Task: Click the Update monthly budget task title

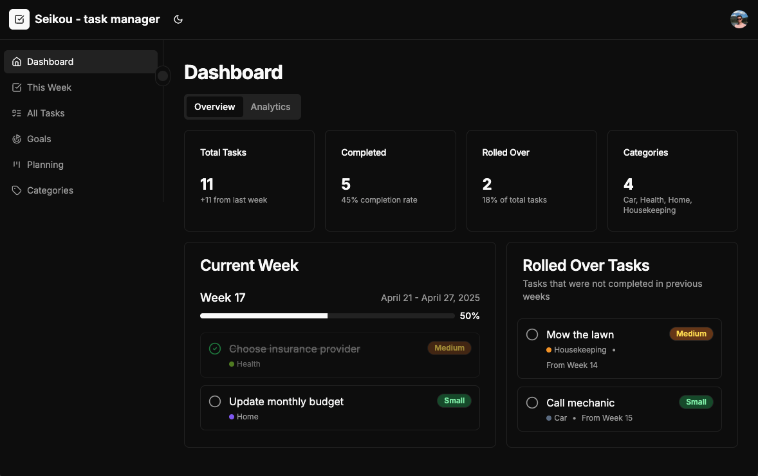Action: (x=286, y=401)
